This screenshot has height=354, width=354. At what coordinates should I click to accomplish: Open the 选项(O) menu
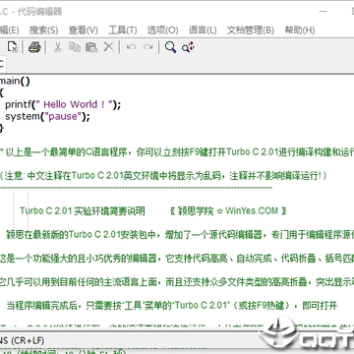click(x=162, y=30)
